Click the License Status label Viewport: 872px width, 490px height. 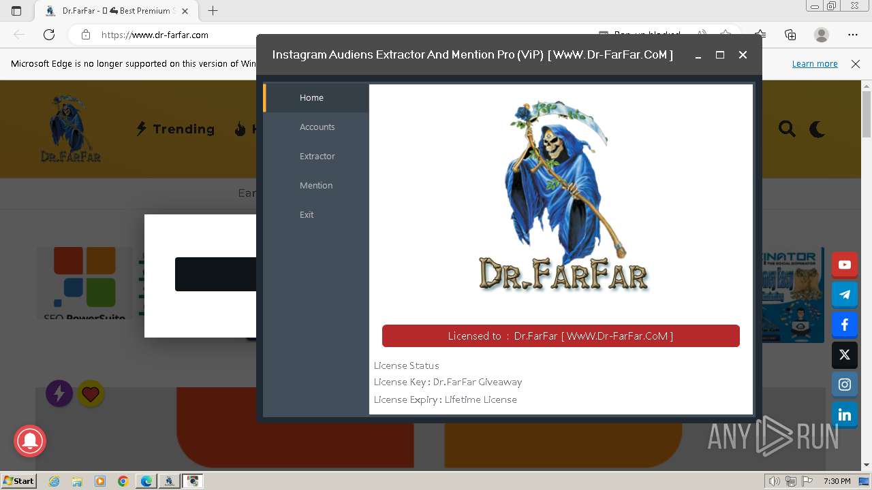406,366
